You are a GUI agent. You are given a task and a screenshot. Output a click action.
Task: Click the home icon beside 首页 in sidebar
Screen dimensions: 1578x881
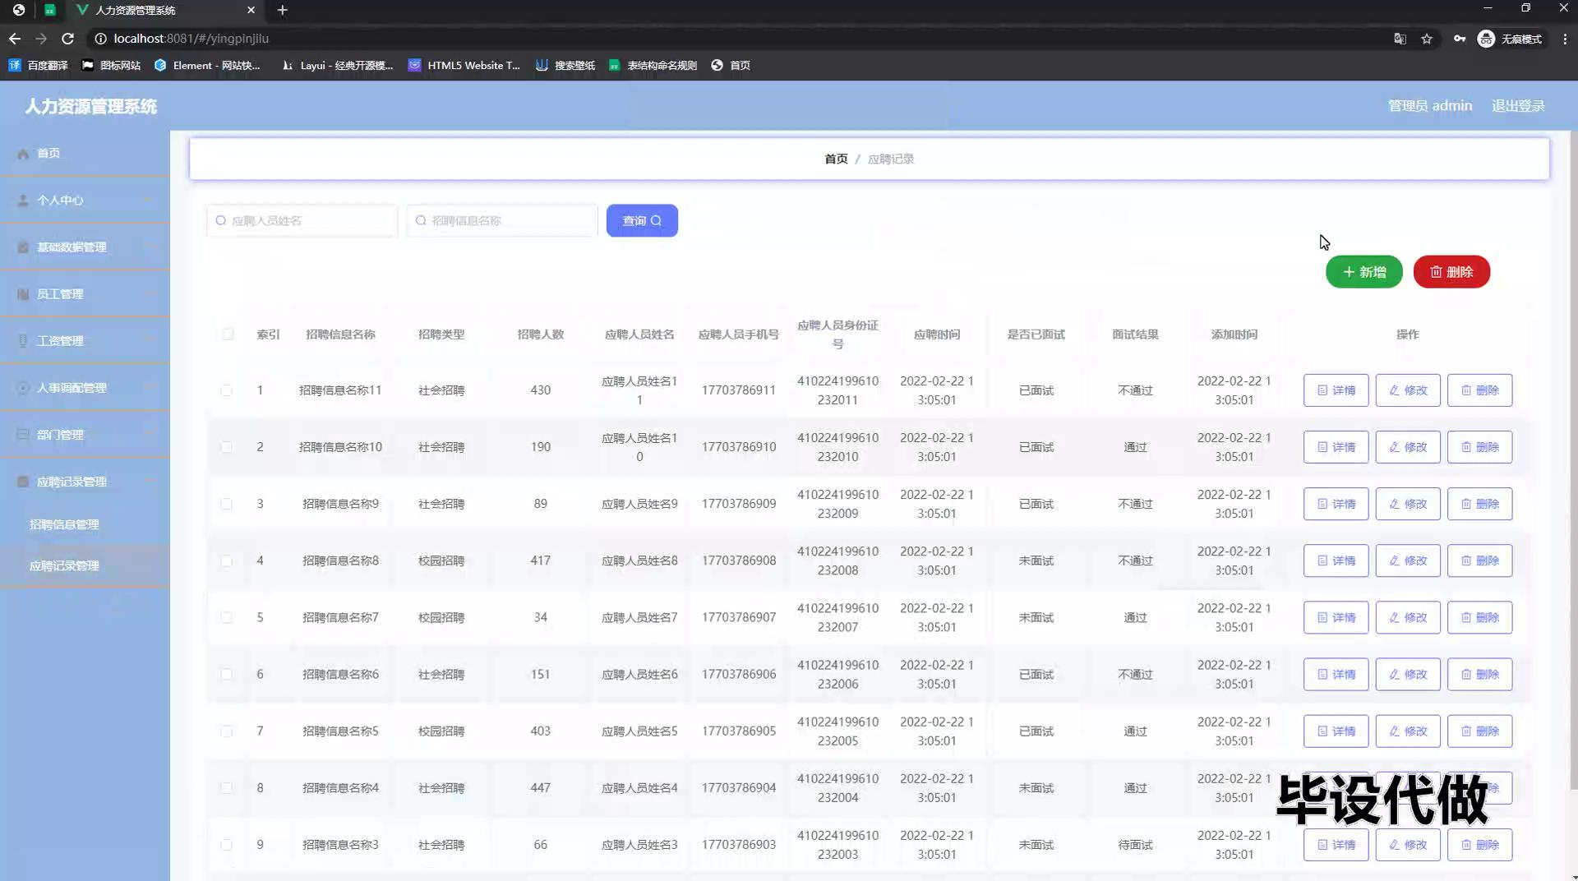coord(23,154)
